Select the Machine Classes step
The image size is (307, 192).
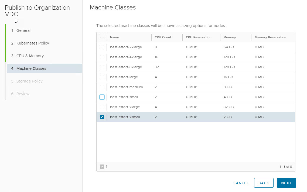click(x=31, y=68)
